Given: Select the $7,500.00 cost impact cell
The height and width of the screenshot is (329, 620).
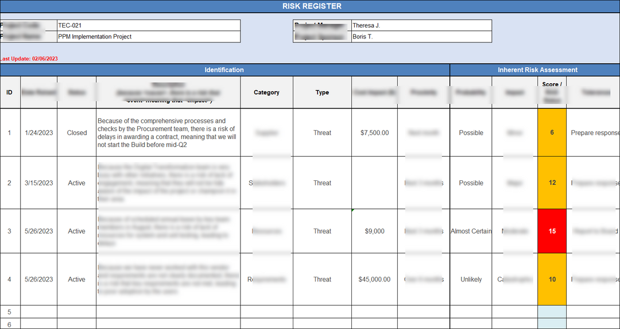Looking at the screenshot, I should [374, 133].
